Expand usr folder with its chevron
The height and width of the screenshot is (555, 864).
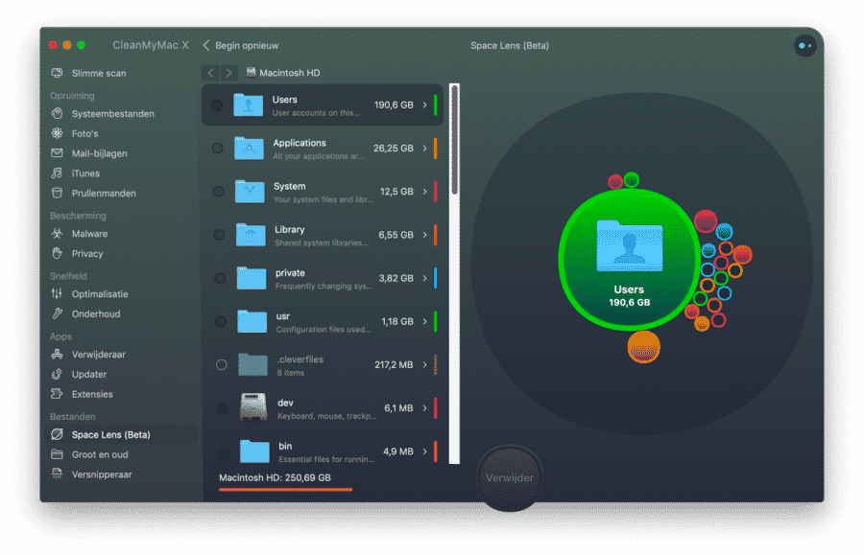pos(425,321)
